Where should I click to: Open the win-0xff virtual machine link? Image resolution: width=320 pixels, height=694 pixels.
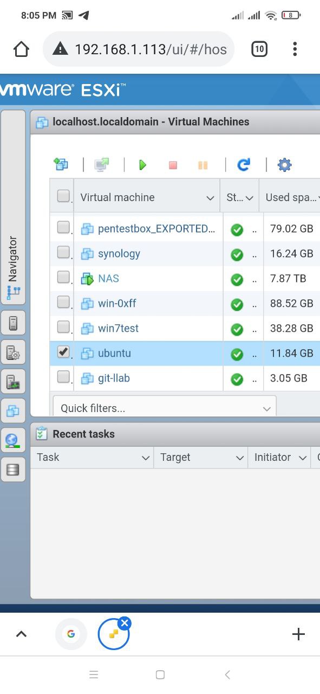pyautogui.click(x=117, y=303)
